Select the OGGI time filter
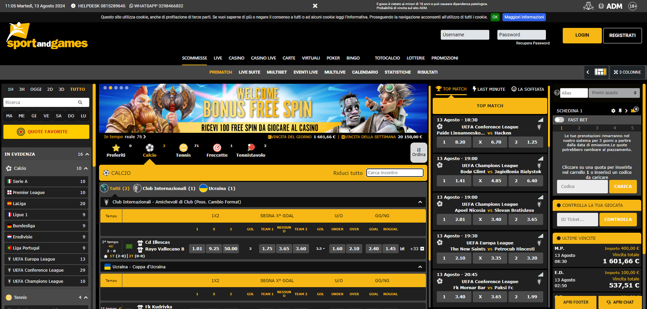The image size is (647, 309). click(36, 89)
